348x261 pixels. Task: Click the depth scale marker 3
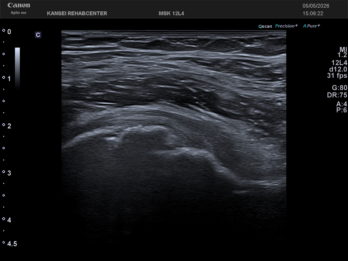(9, 173)
